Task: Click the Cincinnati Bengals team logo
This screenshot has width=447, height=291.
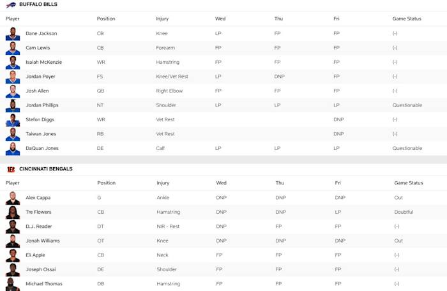Action: (11, 169)
